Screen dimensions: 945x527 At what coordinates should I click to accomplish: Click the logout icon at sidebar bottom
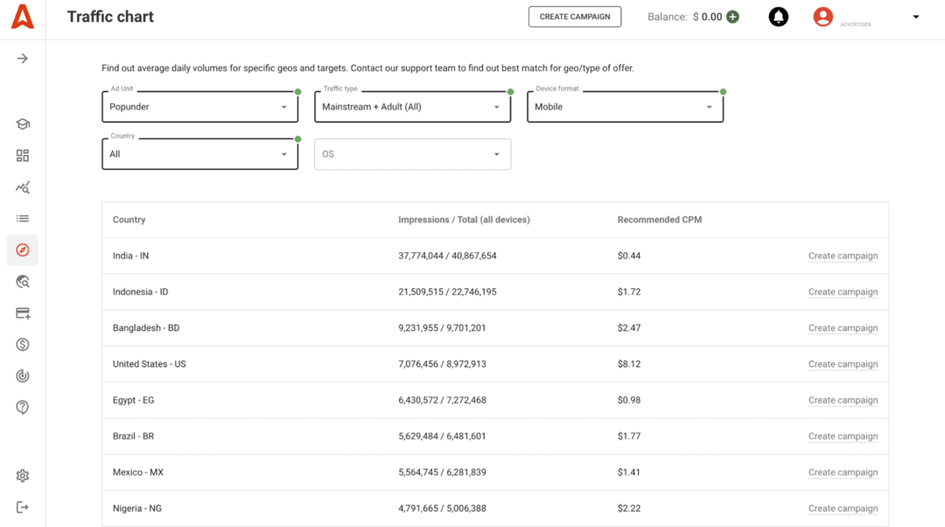tap(22, 506)
